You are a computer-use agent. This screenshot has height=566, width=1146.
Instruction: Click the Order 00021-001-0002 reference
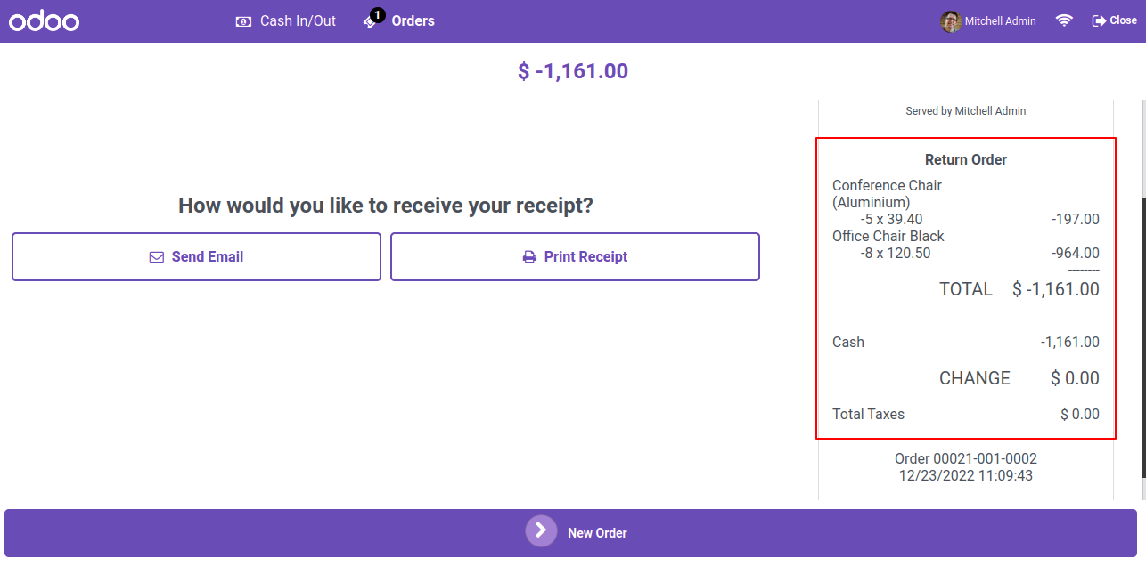(x=966, y=459)
